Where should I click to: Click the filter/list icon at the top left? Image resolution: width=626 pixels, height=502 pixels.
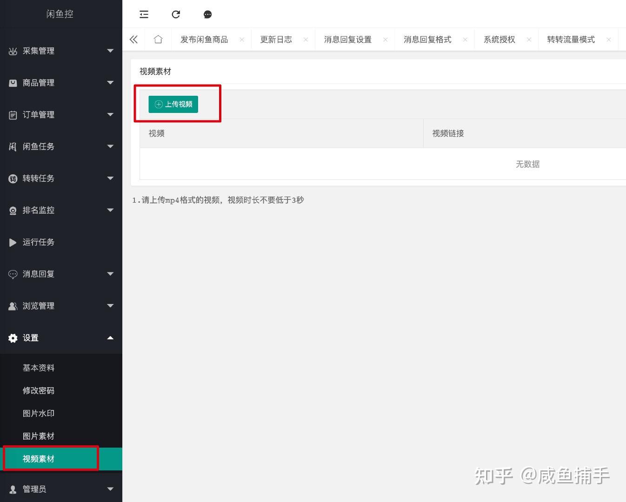point(144,14)
